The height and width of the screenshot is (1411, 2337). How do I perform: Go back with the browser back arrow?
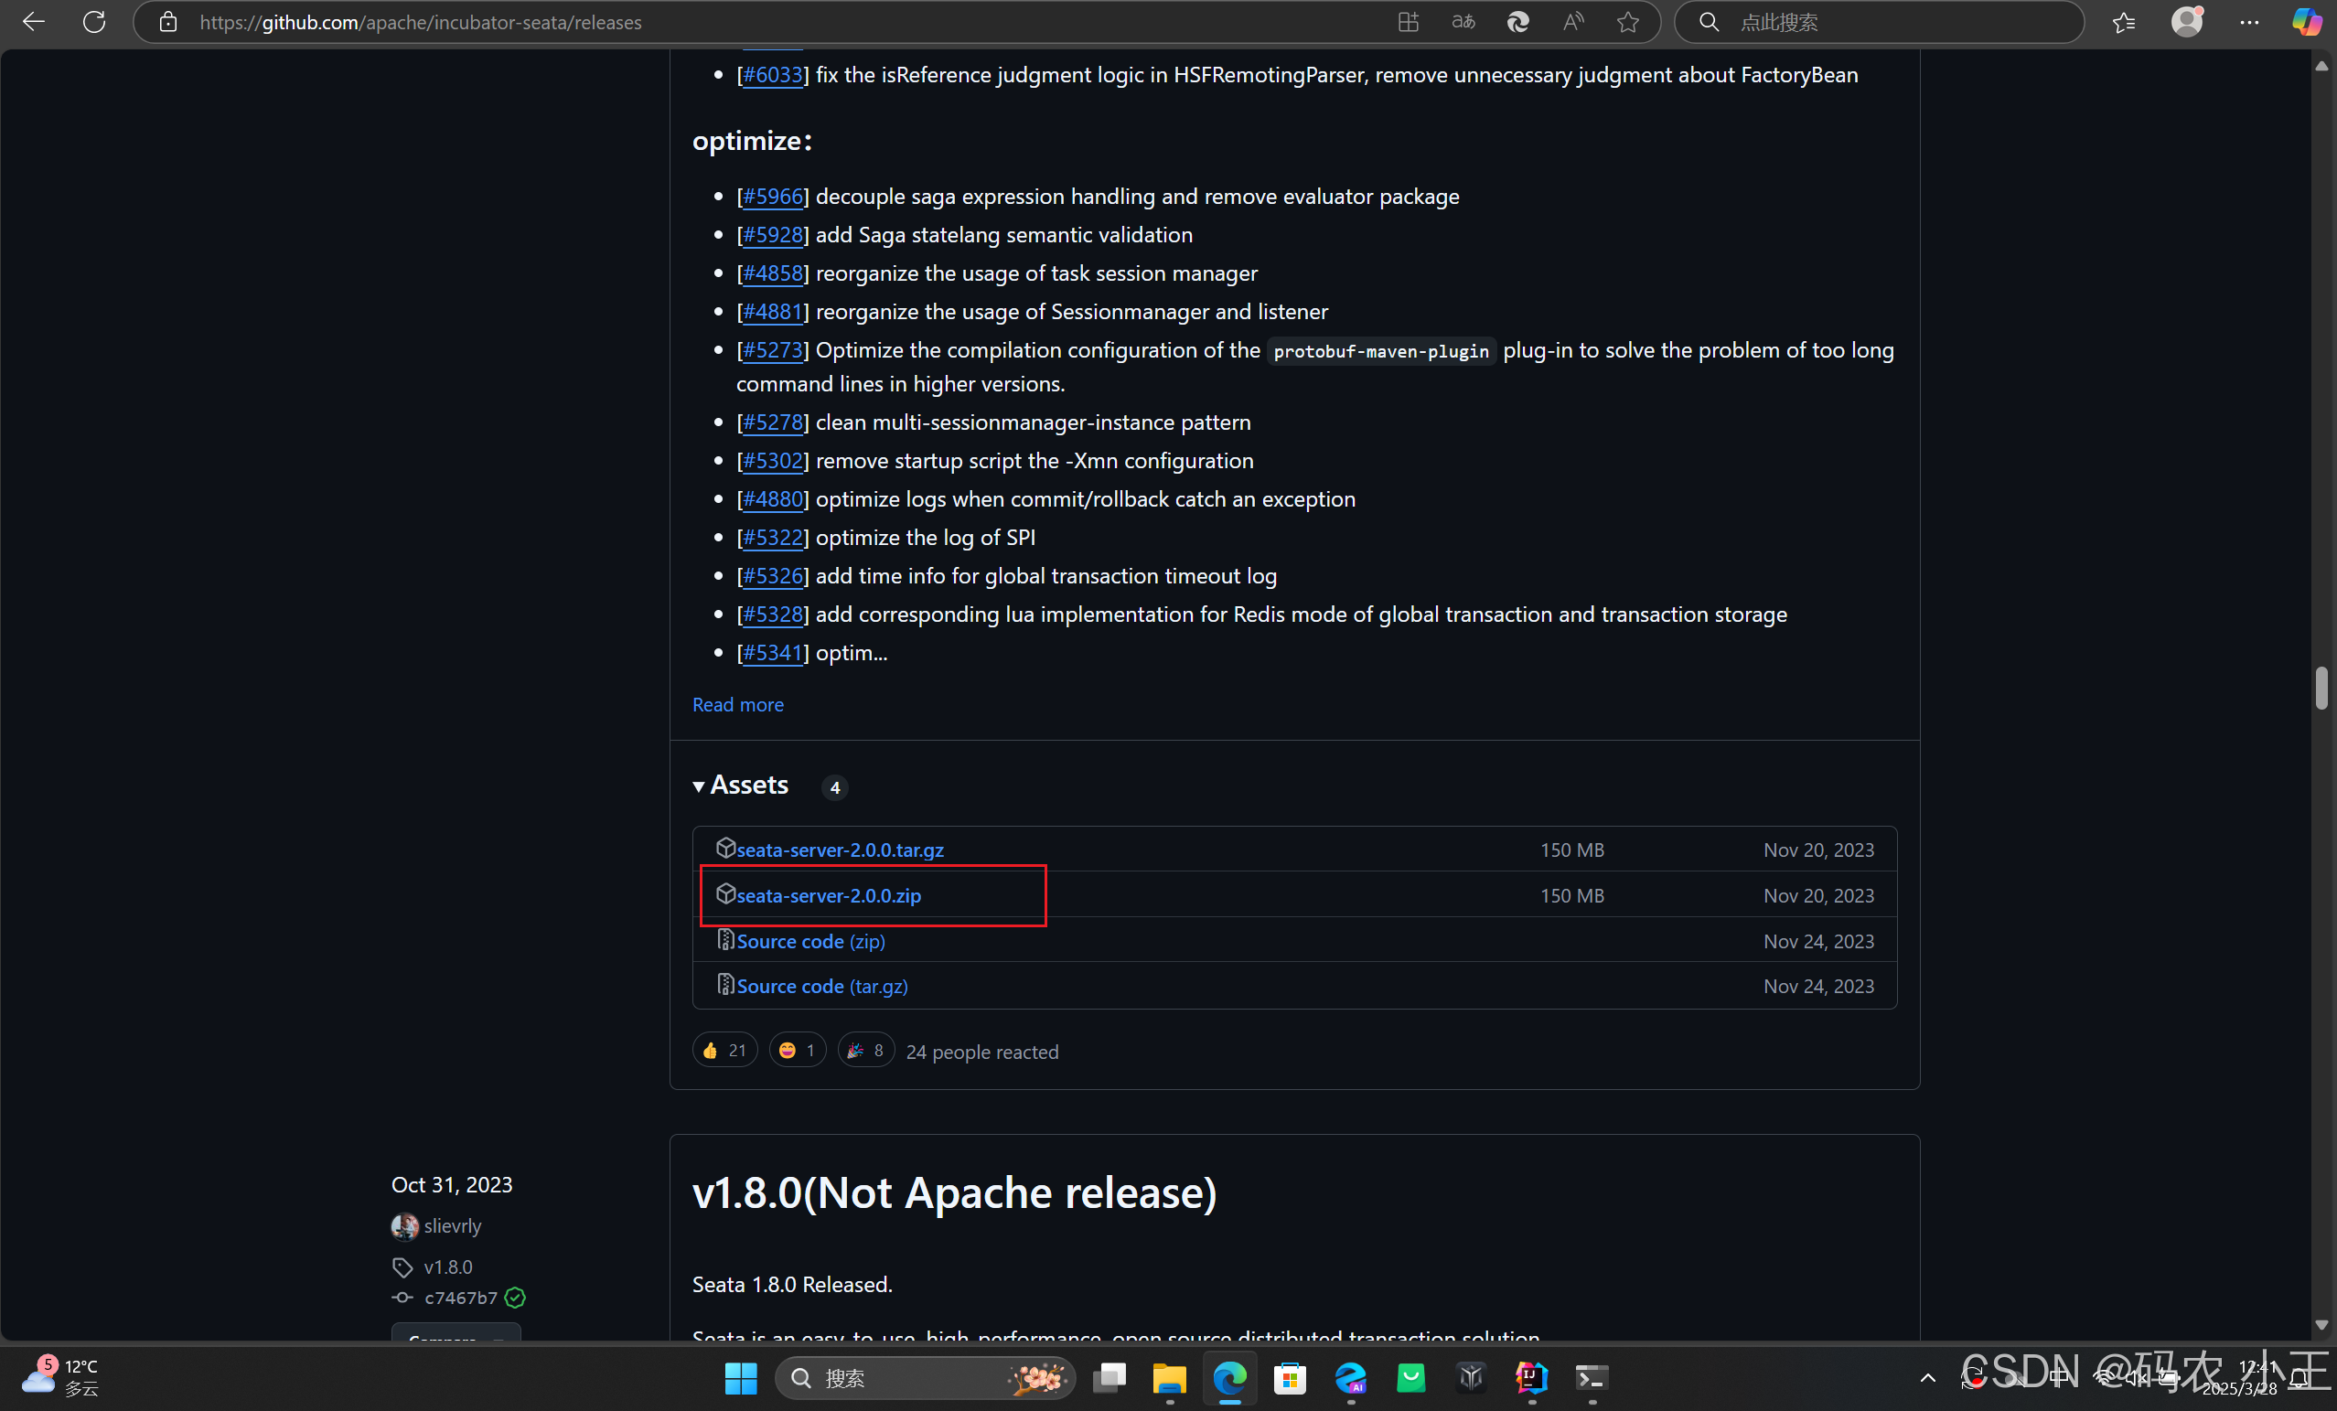(33, 22)
